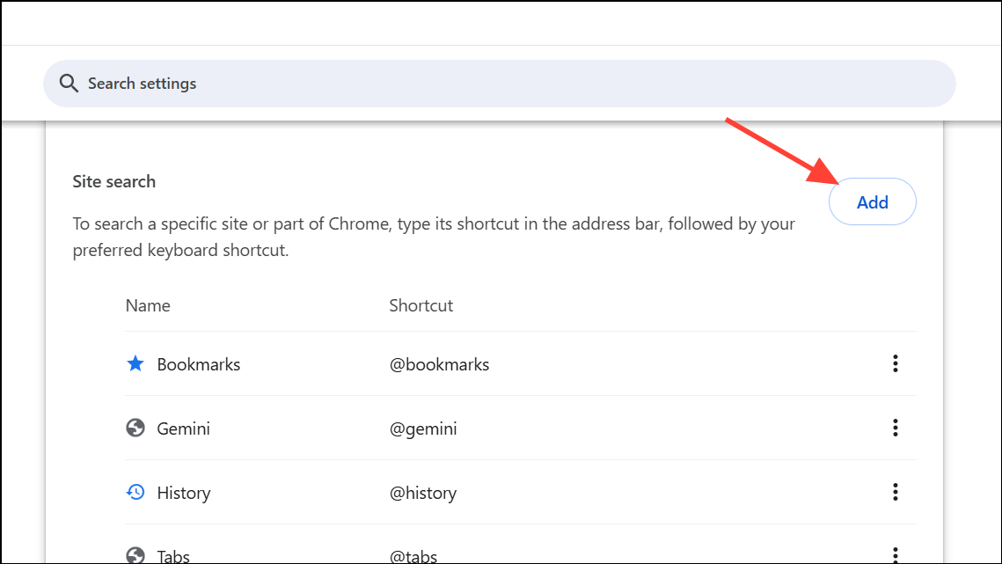Click the Shortcut column header

(421, 305)
